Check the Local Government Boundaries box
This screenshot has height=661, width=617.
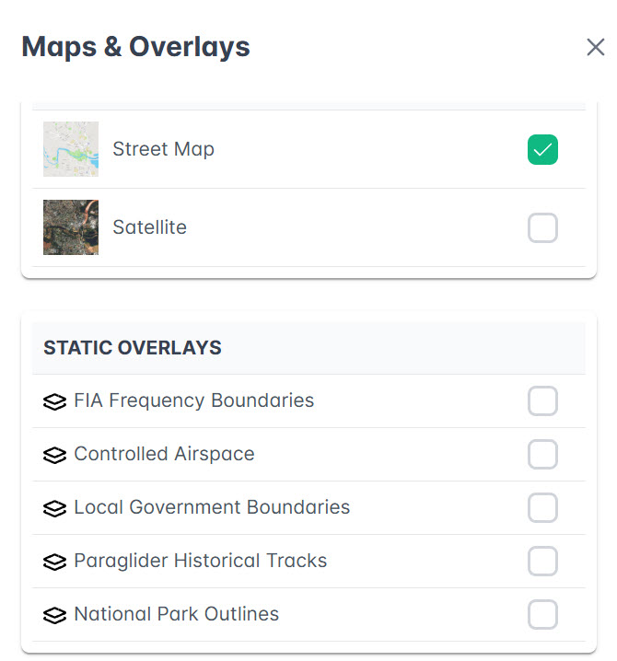[542, 507]
